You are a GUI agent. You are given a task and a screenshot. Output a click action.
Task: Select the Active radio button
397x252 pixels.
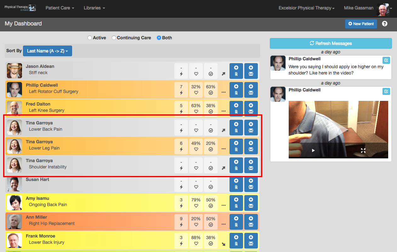90,38
